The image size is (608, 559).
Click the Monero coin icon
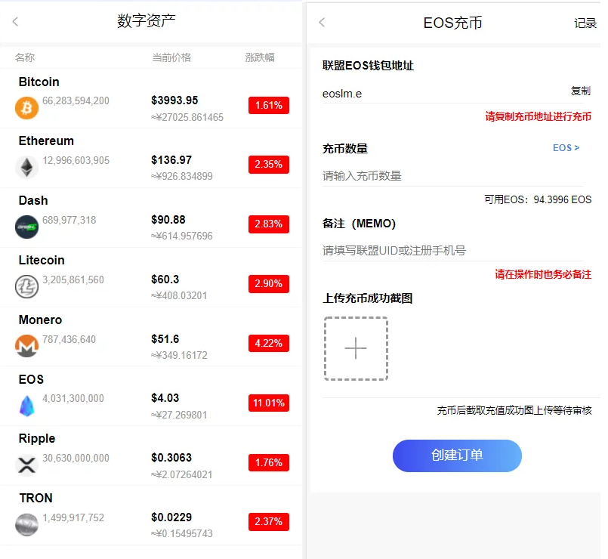point(26,346)
